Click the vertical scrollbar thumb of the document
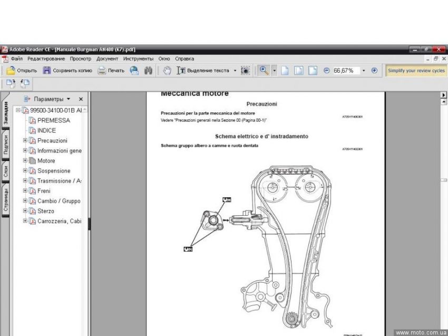 pos(443,180)
